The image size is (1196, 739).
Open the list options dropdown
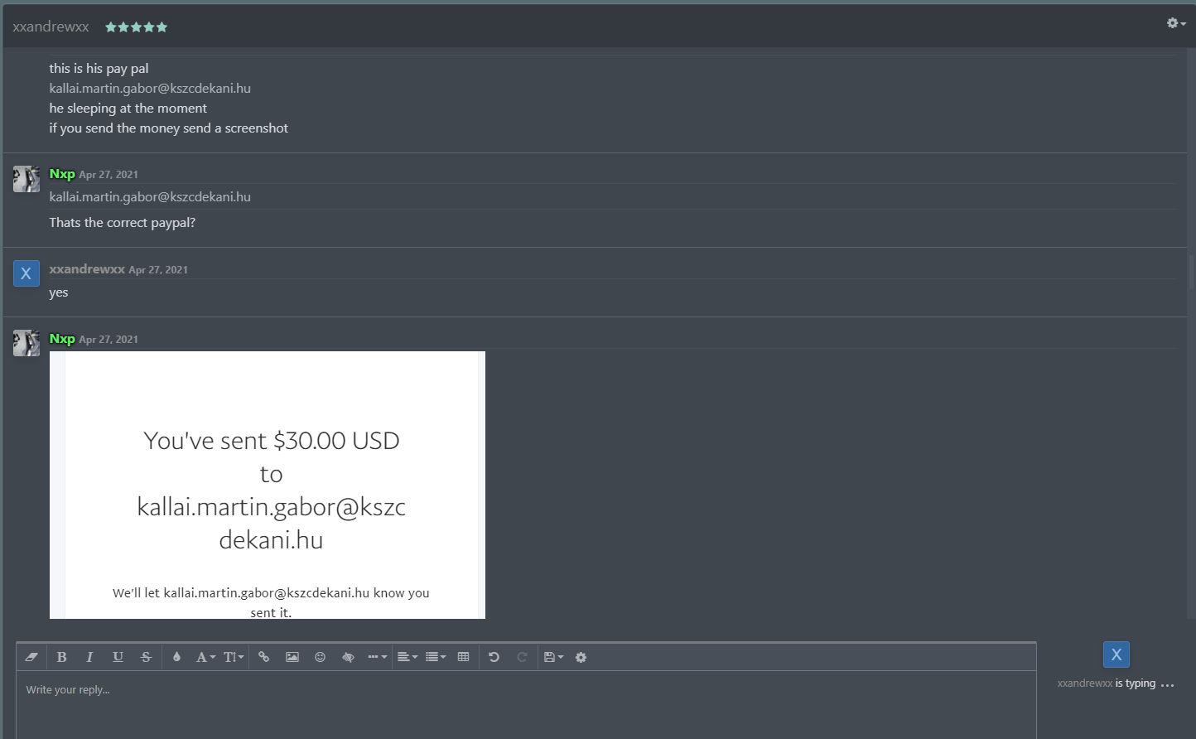436,657
